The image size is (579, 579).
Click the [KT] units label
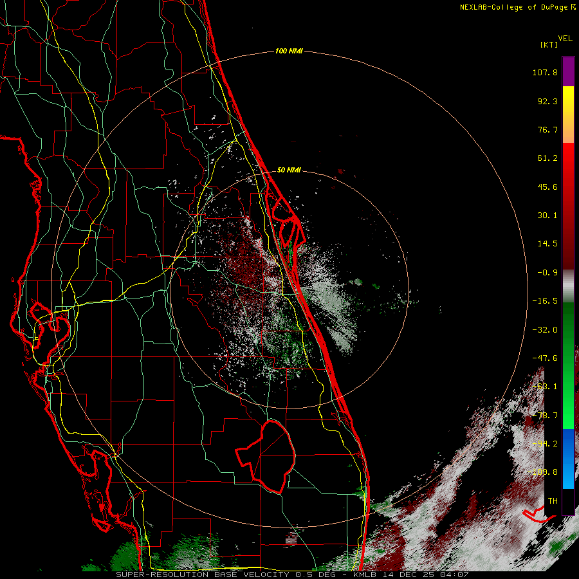[549, 44]
